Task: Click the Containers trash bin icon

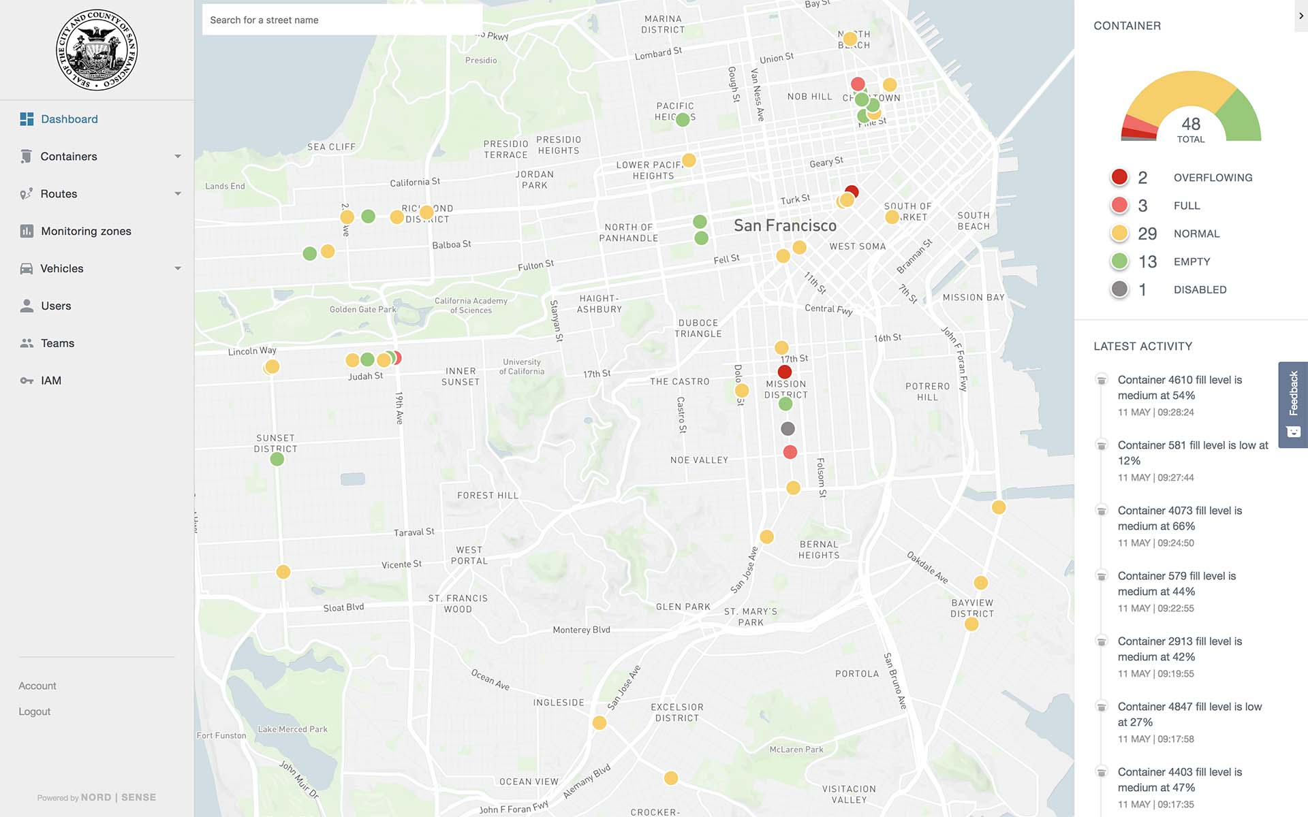Action: pyautogui.click(x=26, y=157)
